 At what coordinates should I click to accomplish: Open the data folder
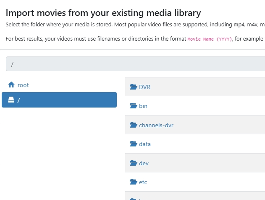(x=145, y=144)
